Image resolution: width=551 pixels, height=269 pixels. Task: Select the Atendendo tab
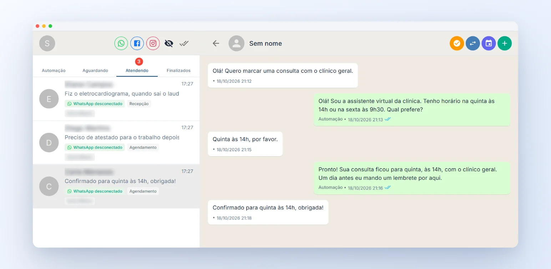pyautogui.click(x=137, y=71)
